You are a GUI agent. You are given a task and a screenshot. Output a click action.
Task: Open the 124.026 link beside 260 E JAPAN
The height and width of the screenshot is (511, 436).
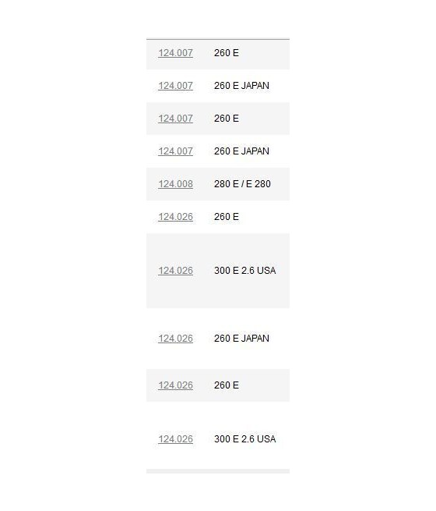(x=176, y=339)
